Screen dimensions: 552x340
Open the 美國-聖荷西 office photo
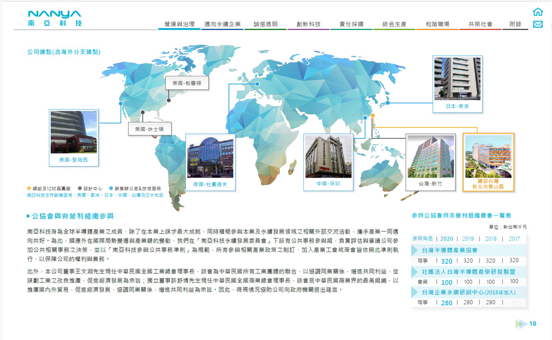click(x=73, y=133)
